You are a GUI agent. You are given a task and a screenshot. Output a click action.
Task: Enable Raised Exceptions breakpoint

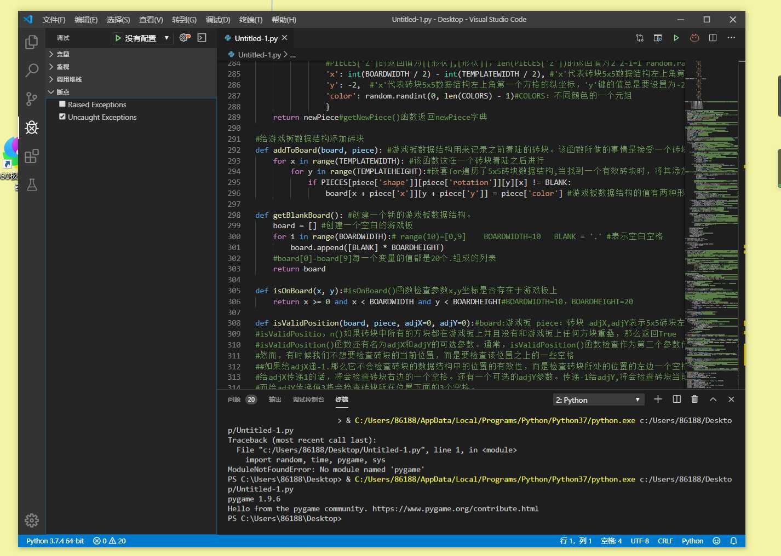coord(62,104)
